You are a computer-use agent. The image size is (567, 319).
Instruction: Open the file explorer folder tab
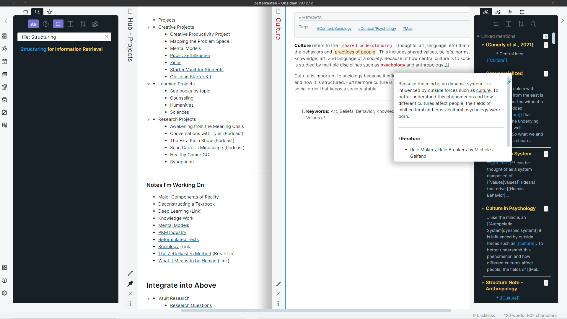[x=25, y=12]
